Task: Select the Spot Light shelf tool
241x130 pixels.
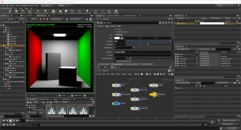Action: (x=16, y=12)
